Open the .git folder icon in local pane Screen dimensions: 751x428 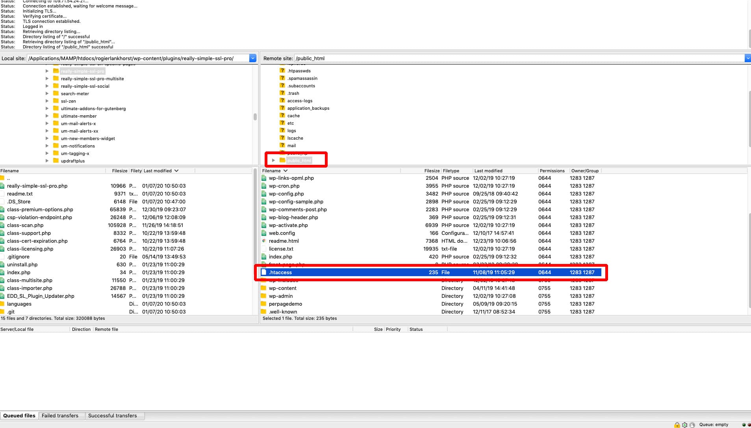click(3, 312)
